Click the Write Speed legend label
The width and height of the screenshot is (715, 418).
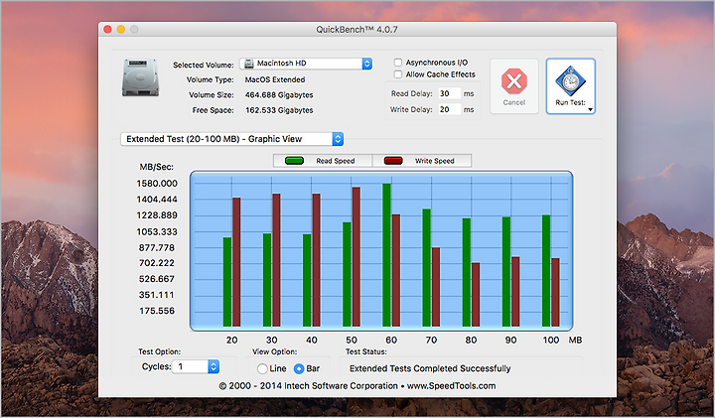pos(435,161)
